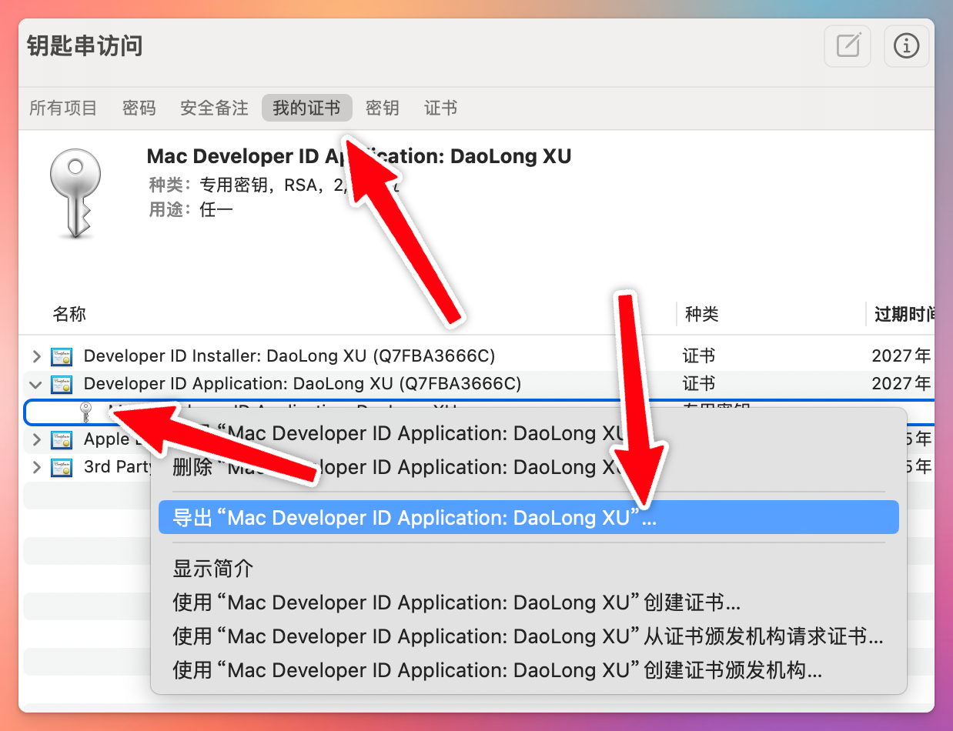
Task: Choose 从证书颁发机构请求证书 menu option
Action: (x=527, y=636)
